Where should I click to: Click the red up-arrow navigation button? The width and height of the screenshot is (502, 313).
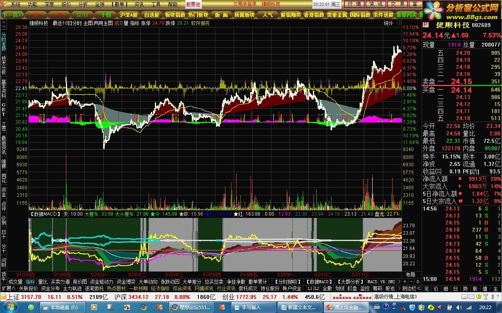click(36, 15)
